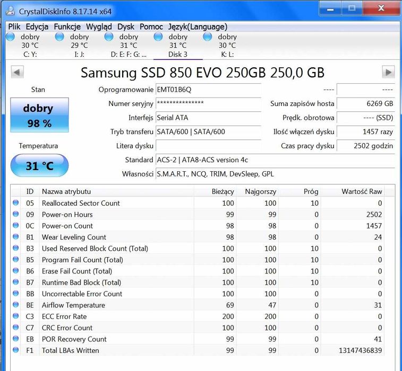This screenshot has width=402, height=371.
Task: Select the Power-on Count attribute row
Action: tap(198, 226)
